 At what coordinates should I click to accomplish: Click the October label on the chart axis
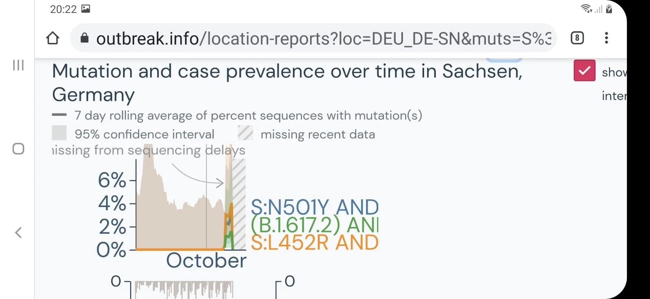coord(206,261)
